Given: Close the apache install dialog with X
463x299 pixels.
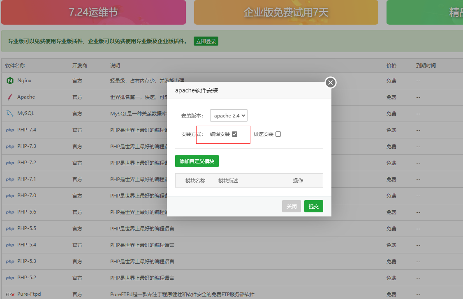Looking at the screenshot, I should pyautogui.click(x=331, y=83).
